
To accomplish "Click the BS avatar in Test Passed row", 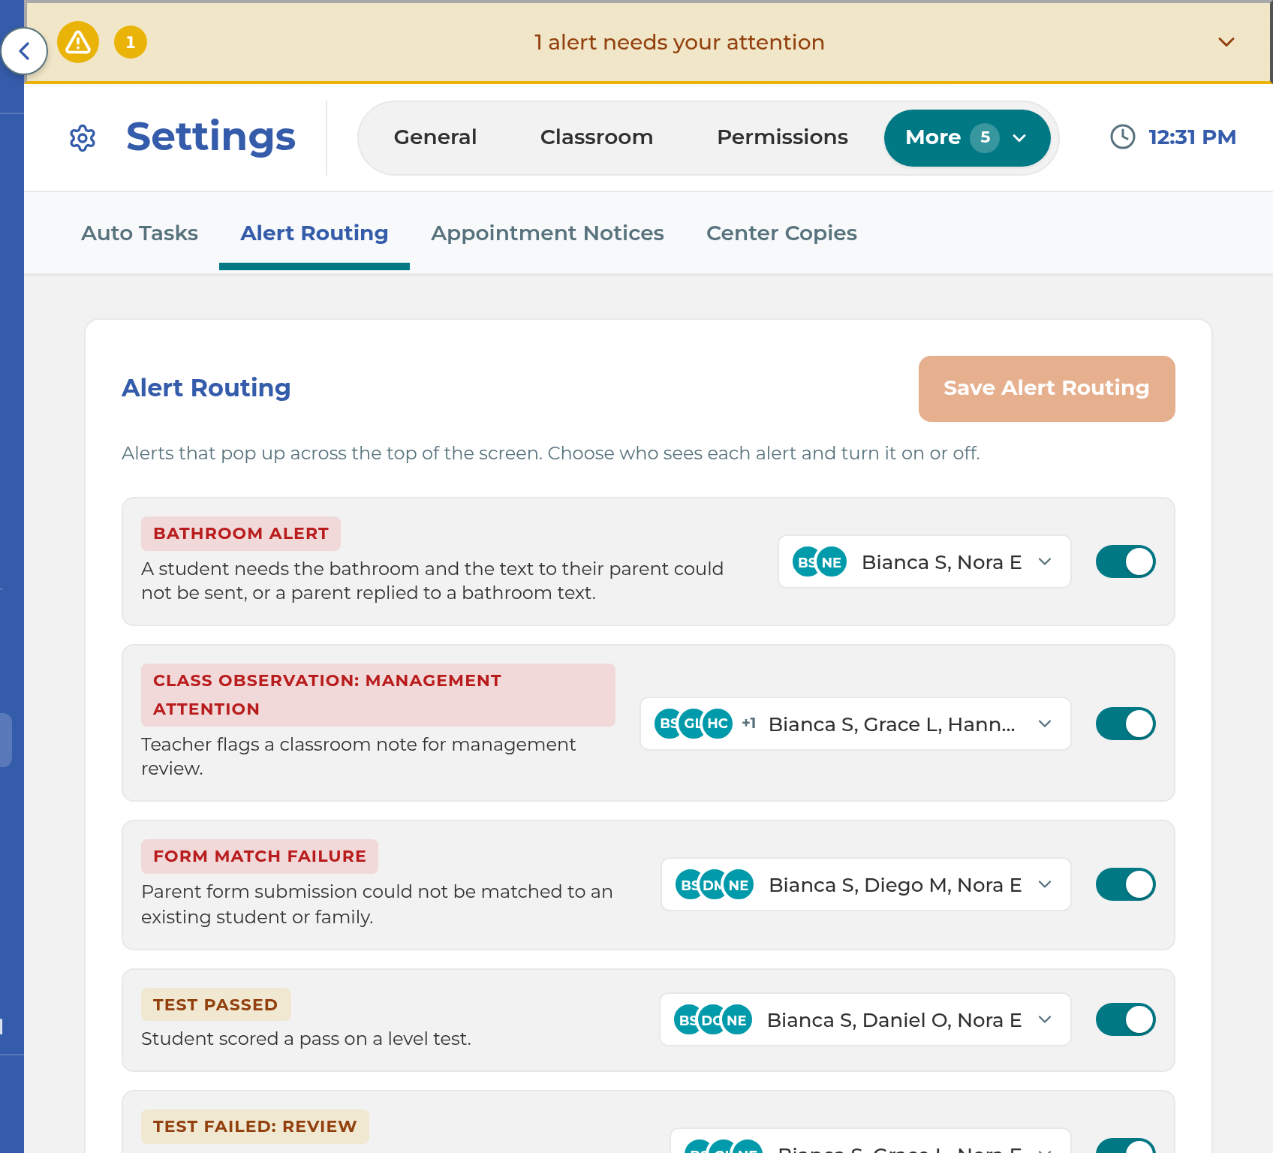I will pyautogui.click(x=686, y=1019).
